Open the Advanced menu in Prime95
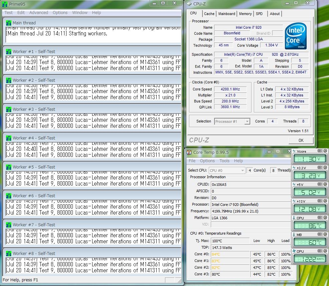329x286 pixels. (39, 13)
